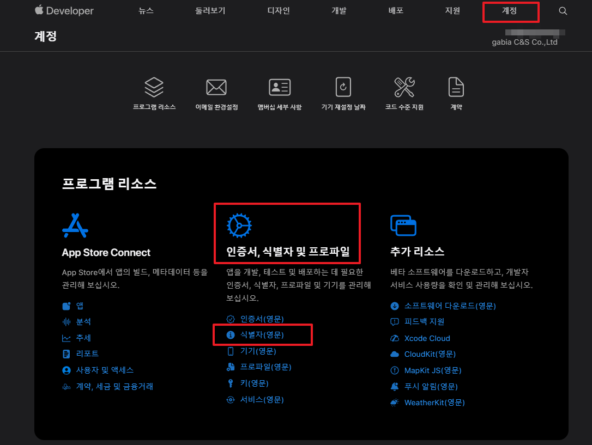Click the App Store Connect heading
592x445 pixels.
point(106,253)
